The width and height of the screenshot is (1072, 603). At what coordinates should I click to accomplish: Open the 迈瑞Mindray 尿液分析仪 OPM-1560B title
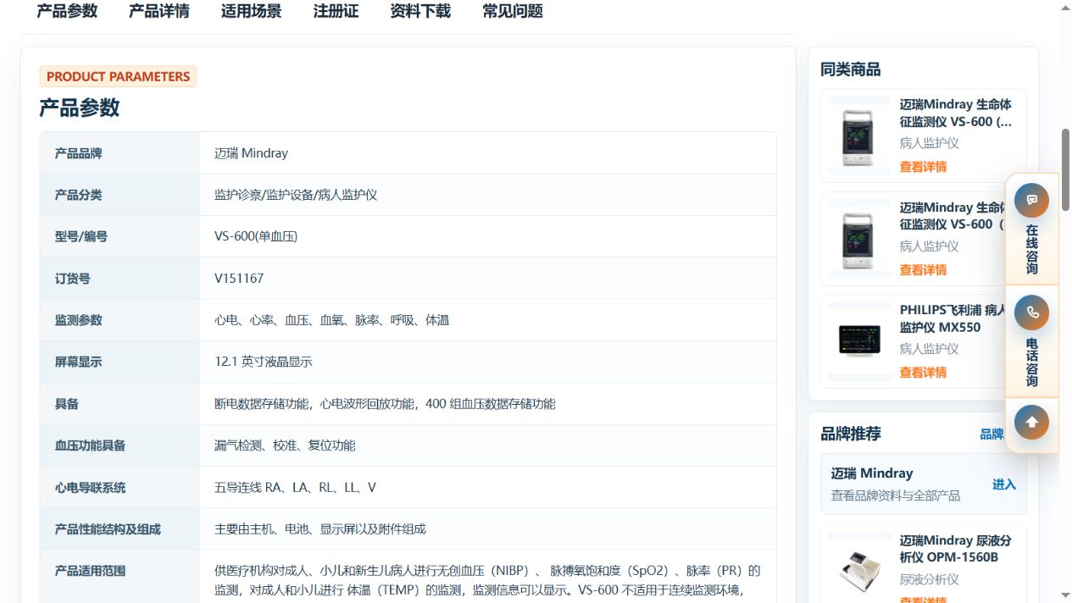pyautogui.click(x=955, y=549)
